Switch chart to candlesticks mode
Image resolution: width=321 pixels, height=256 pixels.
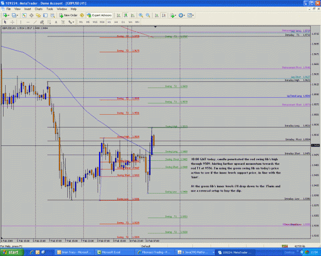125,15
